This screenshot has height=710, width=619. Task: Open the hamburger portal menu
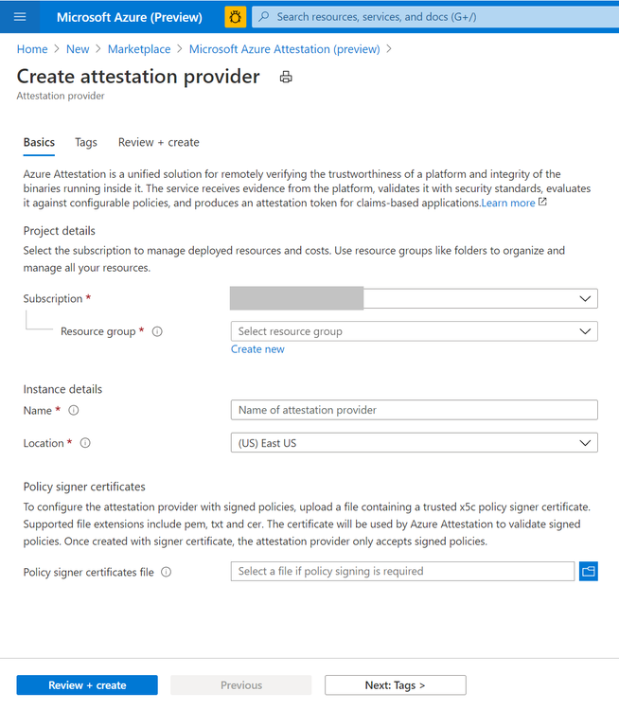(x=20, y=17)
